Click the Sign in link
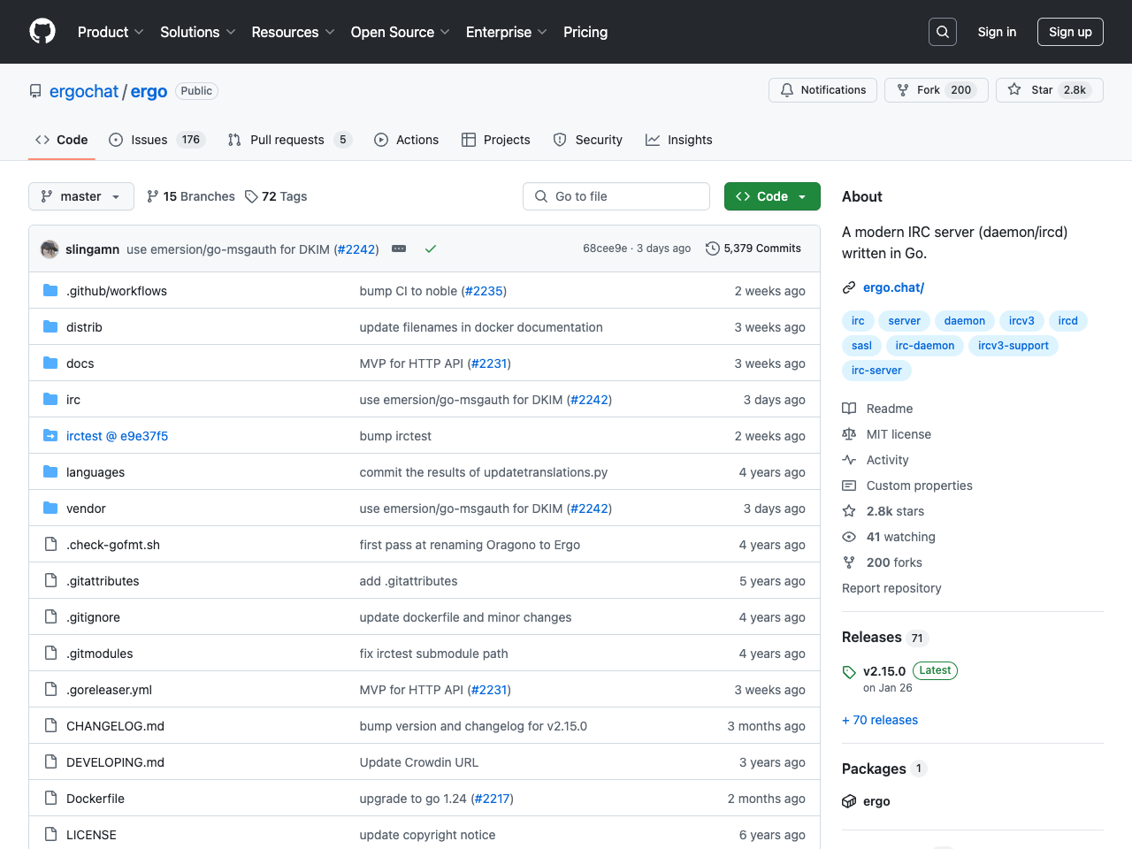The image size is (1132, 849). [x=997, y=32]
